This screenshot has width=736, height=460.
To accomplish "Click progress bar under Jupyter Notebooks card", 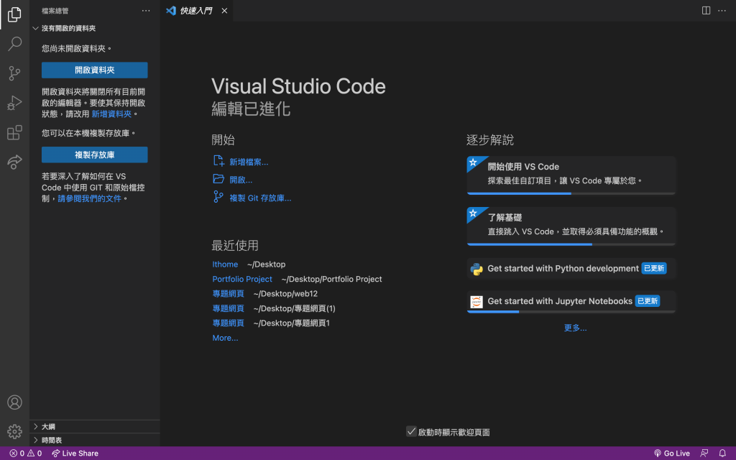I will point(571,312).
